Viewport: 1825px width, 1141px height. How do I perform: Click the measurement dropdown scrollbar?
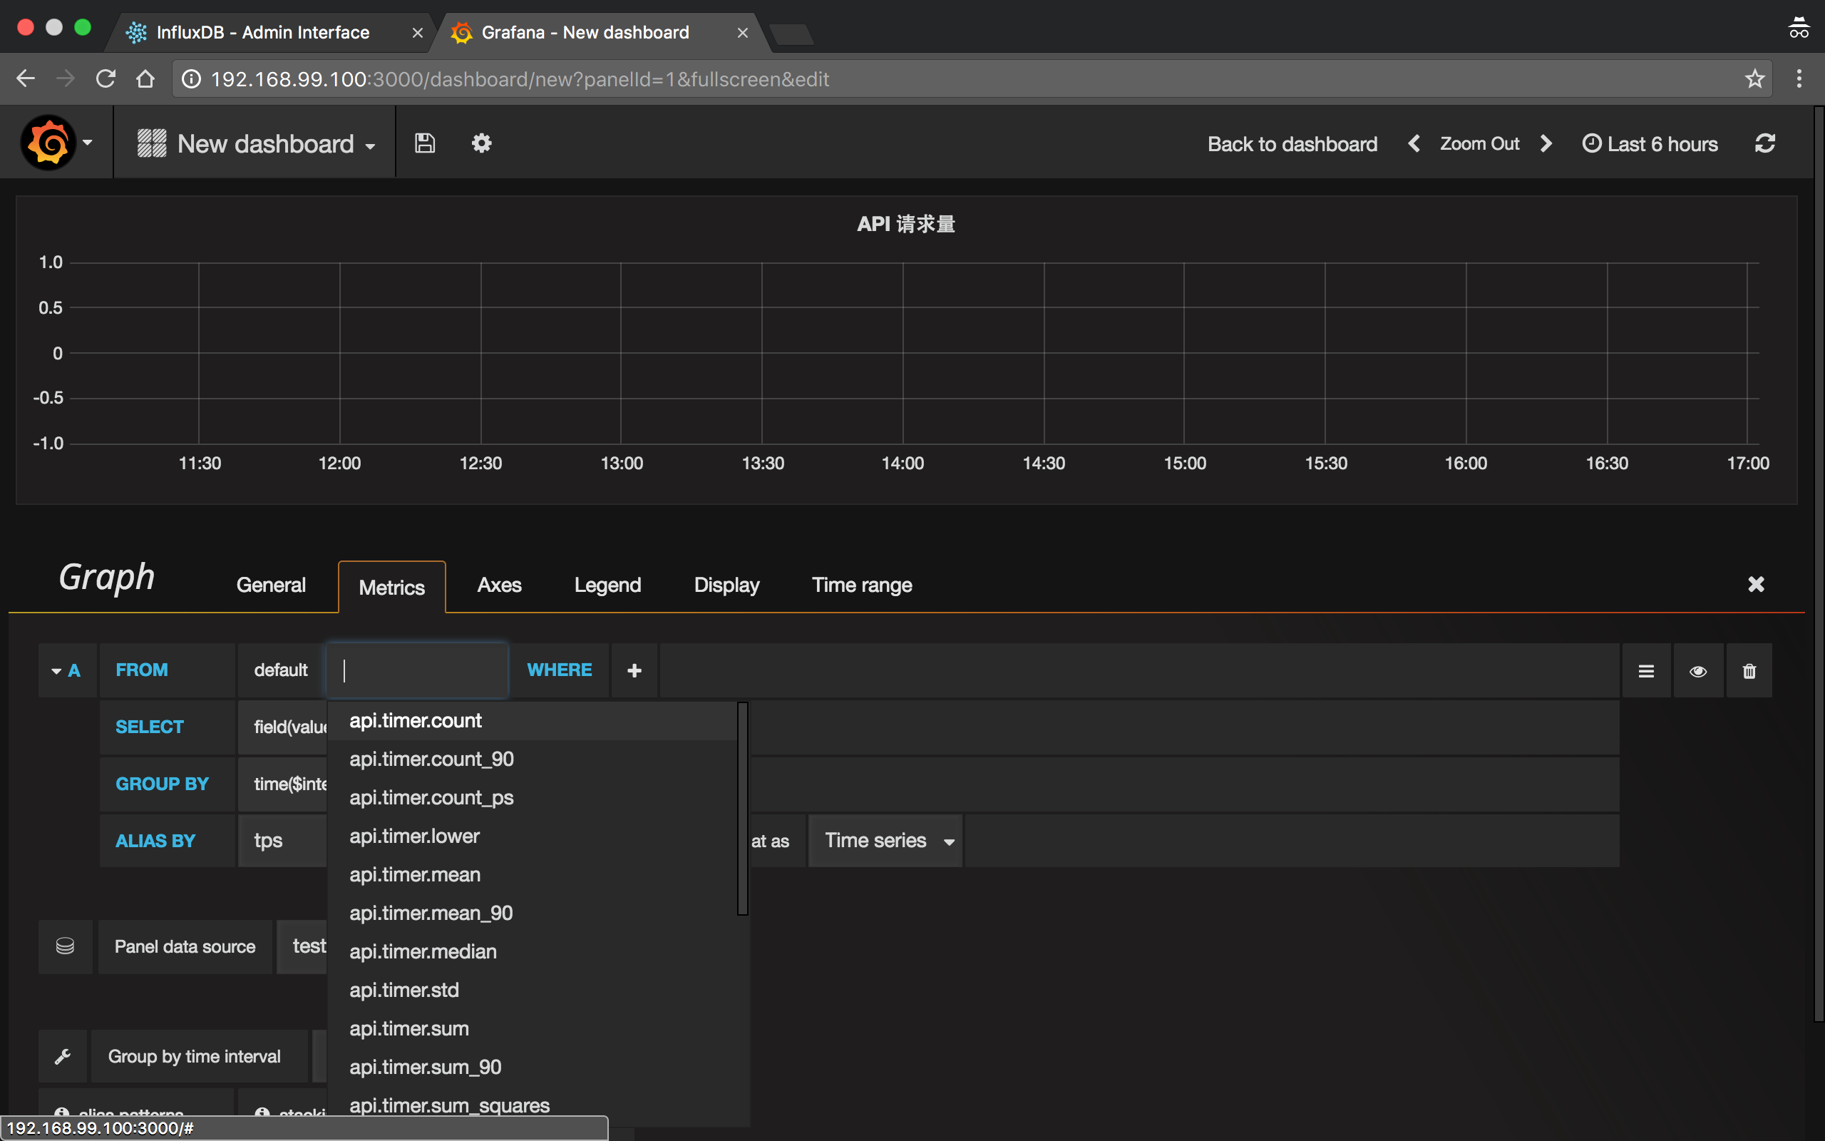click(742, 807)
